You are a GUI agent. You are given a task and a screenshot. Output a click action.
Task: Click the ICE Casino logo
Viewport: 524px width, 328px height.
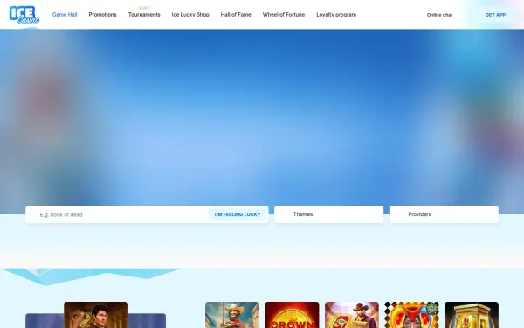click(24, 15)
